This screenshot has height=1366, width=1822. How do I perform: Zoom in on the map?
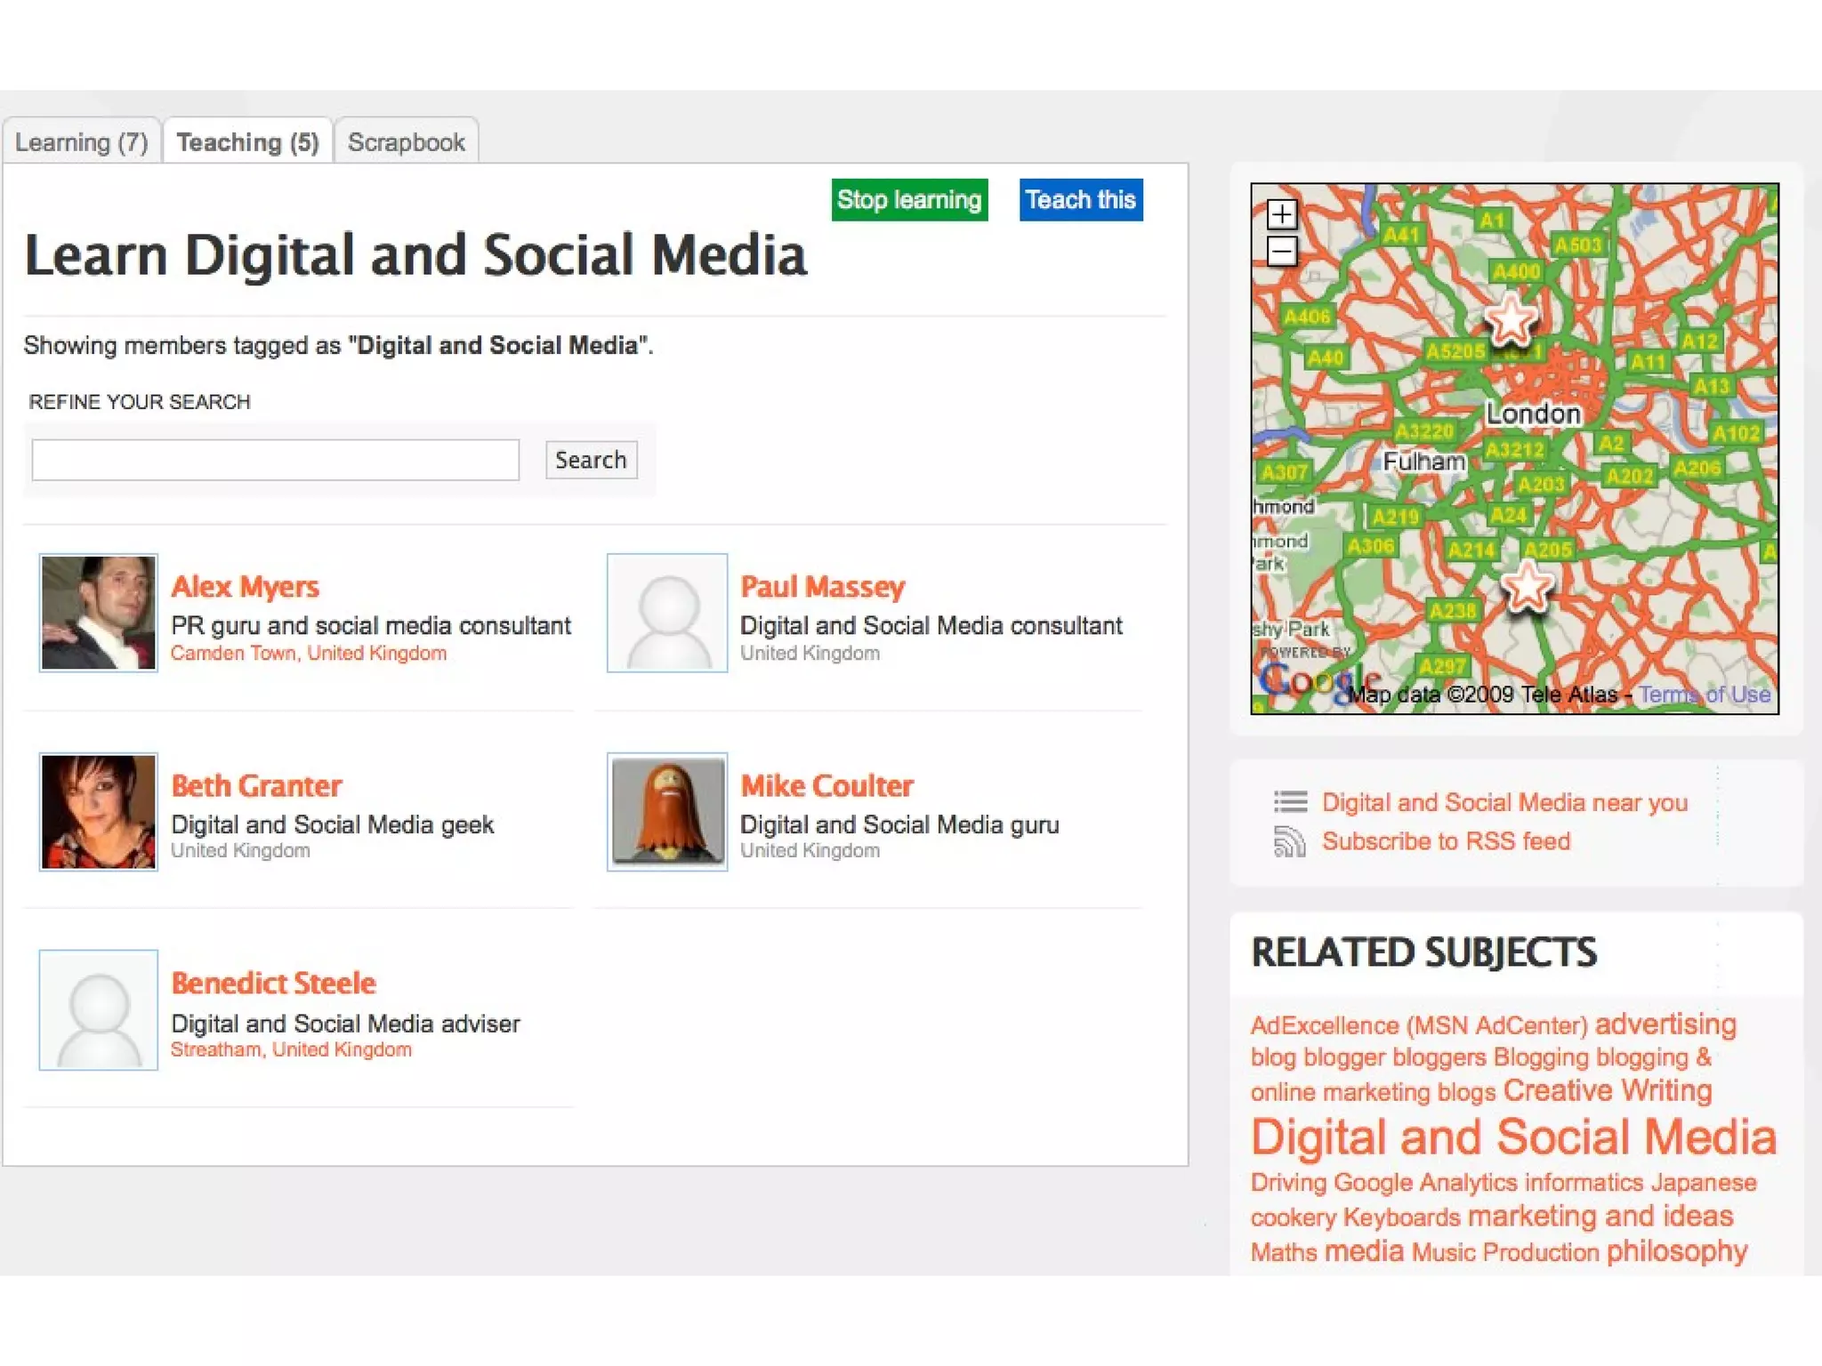click(x=1281, y=214)
